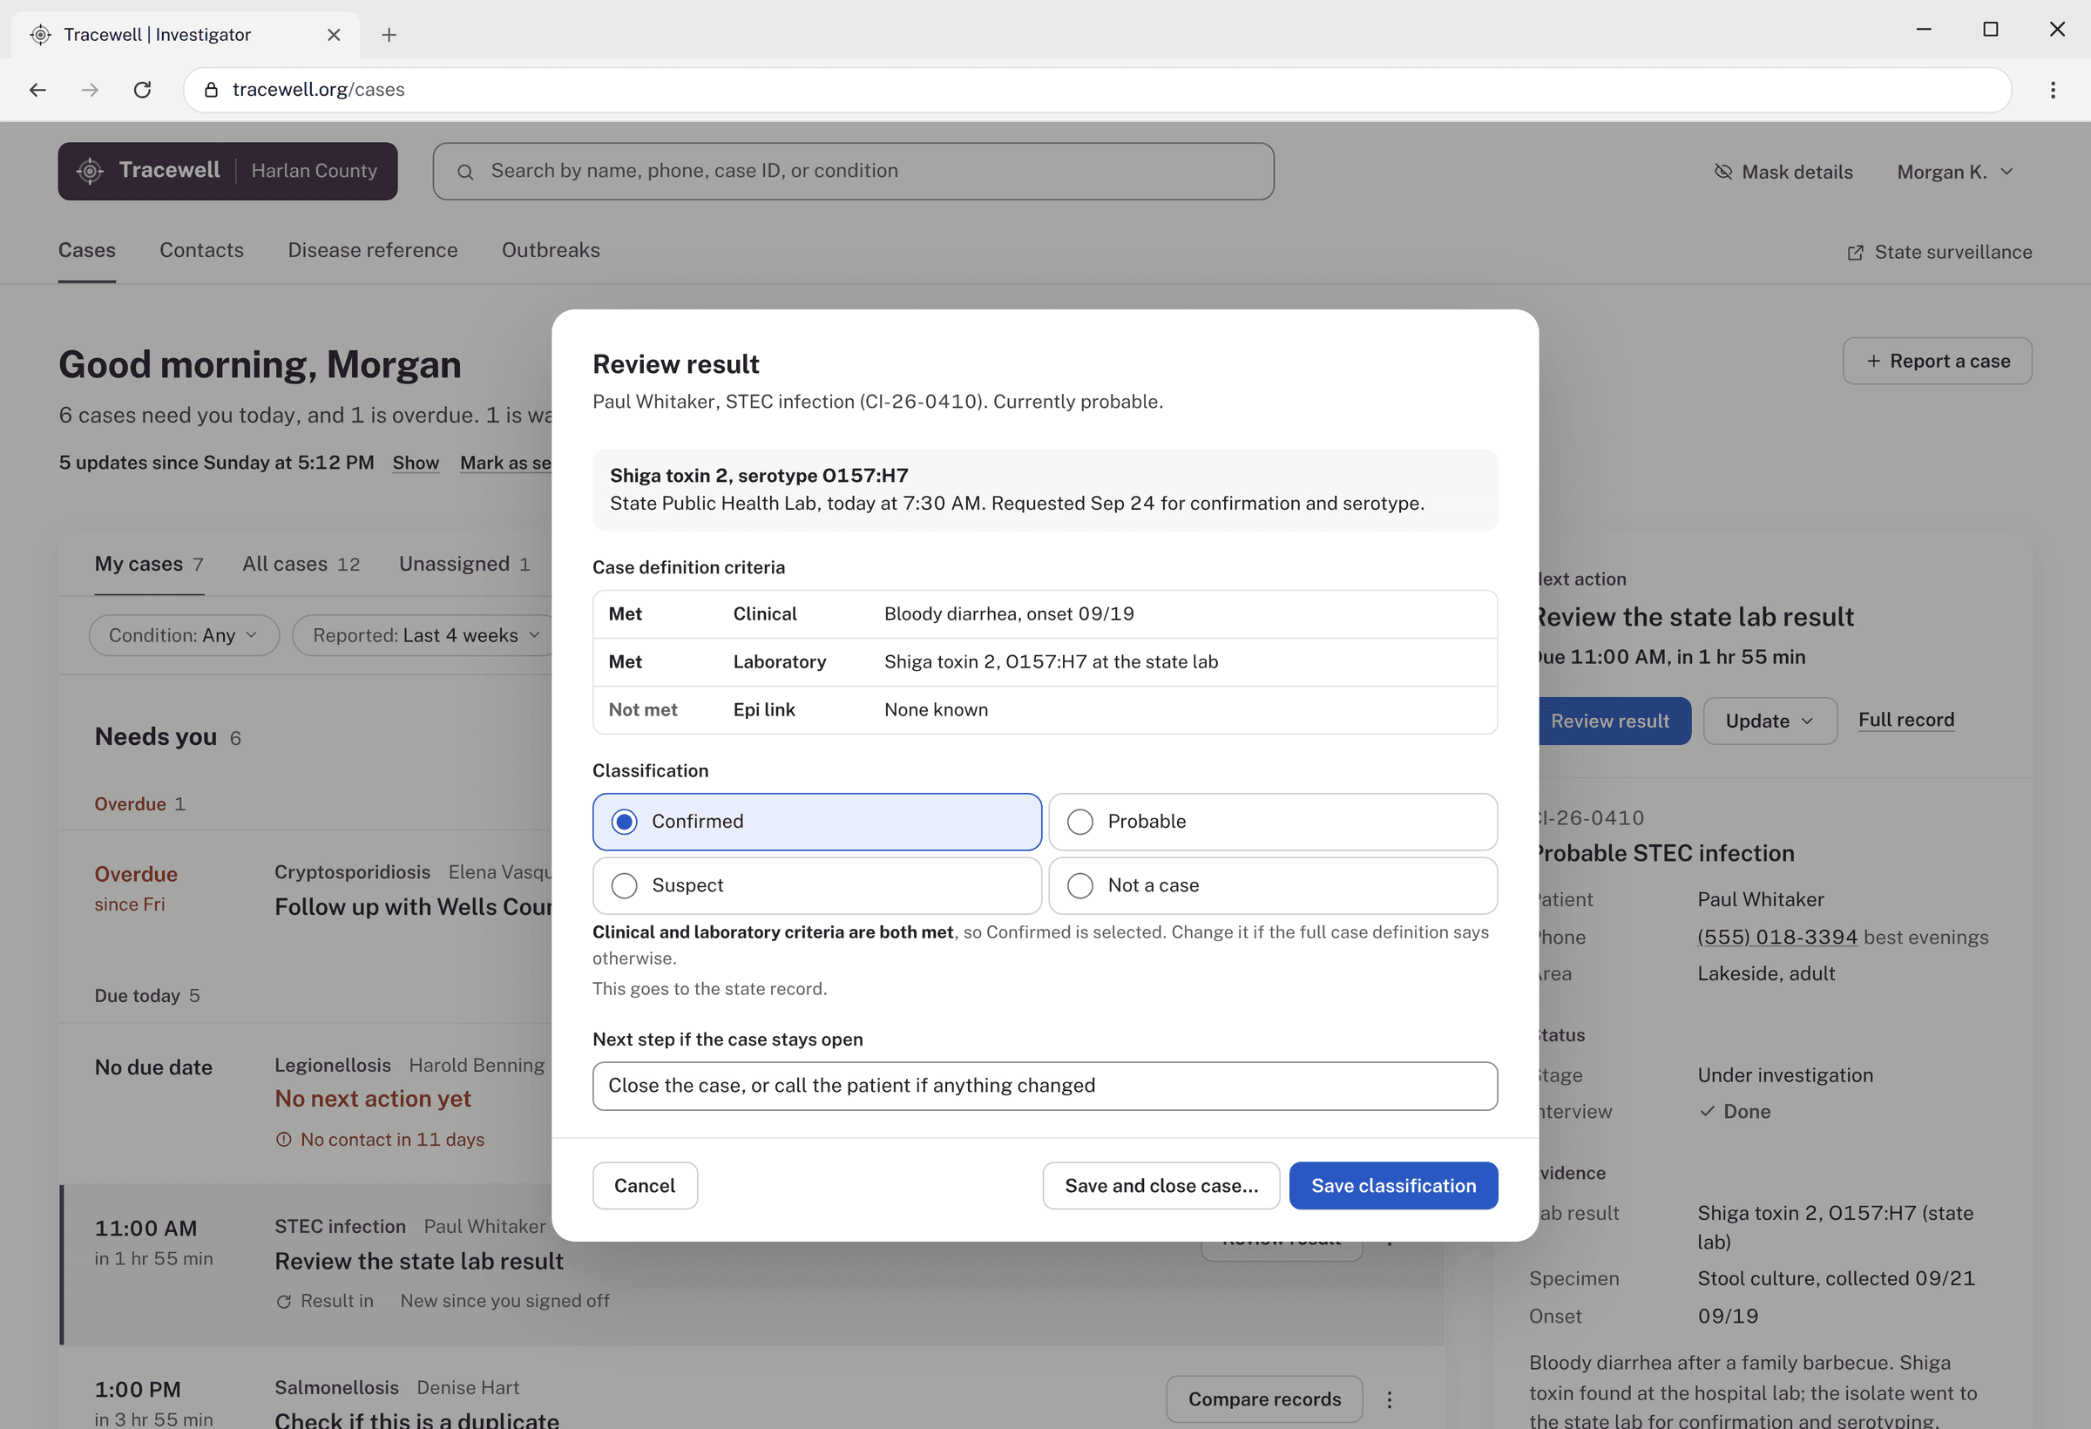Viewport: 2091px width, 1429px height.
Task: Open the Salmonellosis row three-dot menu
Action: tap(1389, 1399)
